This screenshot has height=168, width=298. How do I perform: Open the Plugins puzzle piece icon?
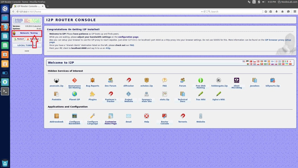coord(93,94)
